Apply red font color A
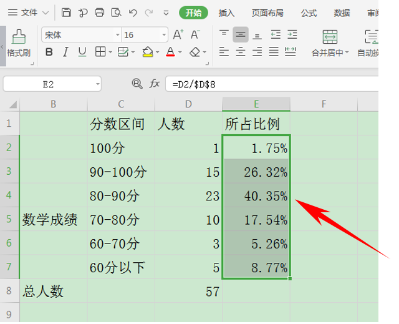399x324 pixels. click(170, 52)
